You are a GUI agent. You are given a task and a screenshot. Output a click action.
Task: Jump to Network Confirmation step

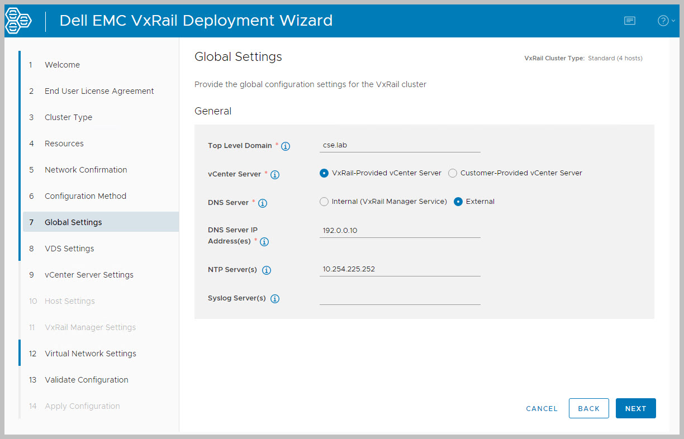click(85, 170)
